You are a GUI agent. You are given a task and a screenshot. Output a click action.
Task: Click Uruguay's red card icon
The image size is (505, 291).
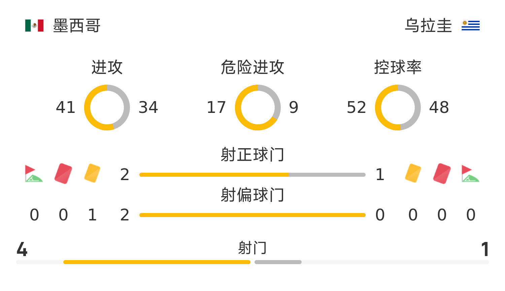click(442, 173)
